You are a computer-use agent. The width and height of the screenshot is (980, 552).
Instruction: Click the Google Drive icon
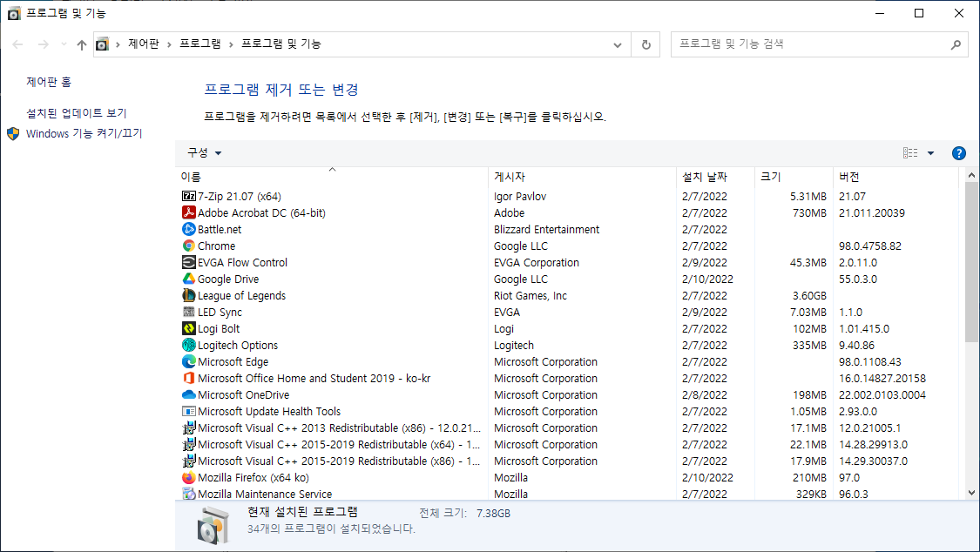click(189, 279)
